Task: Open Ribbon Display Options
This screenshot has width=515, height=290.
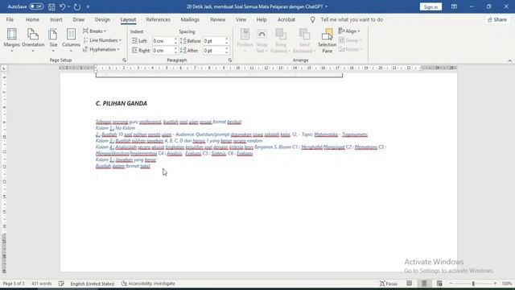Action: [x=454, y=6]
